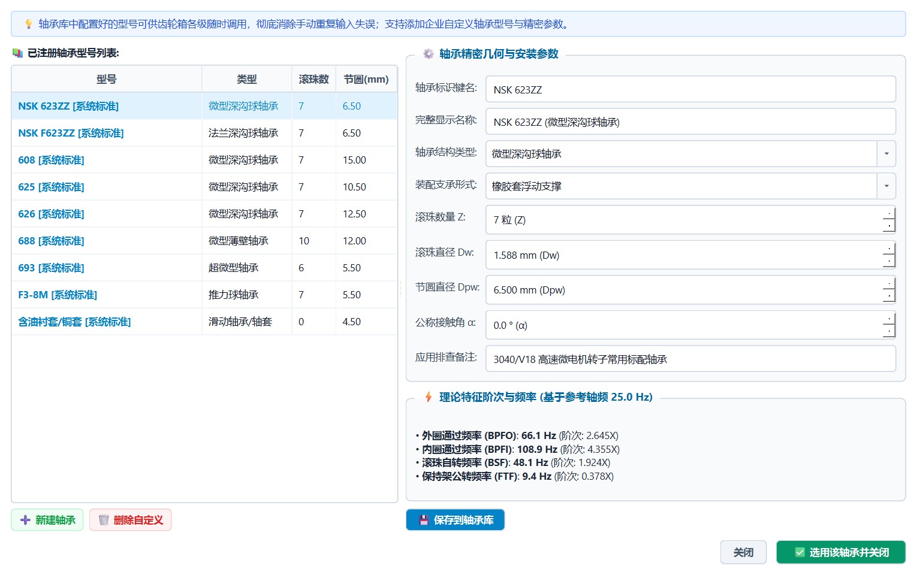Click the 保存到轴承库 button

pyautogui.click(x=456, y=520)
